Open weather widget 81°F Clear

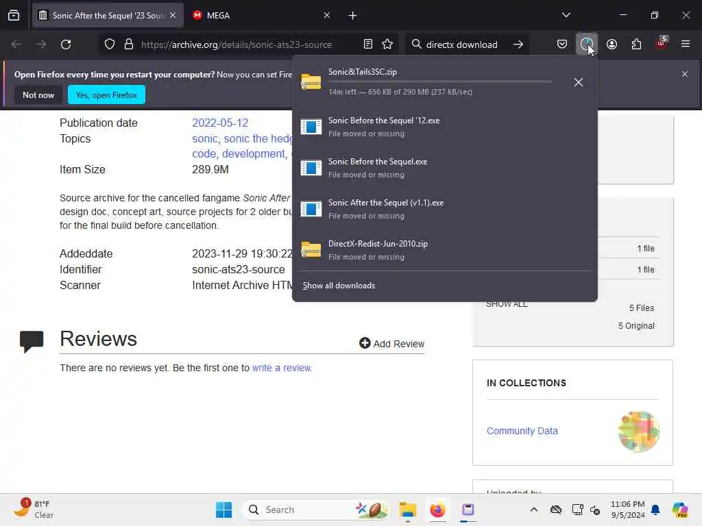pyautogui.click(x=34, y=509)
